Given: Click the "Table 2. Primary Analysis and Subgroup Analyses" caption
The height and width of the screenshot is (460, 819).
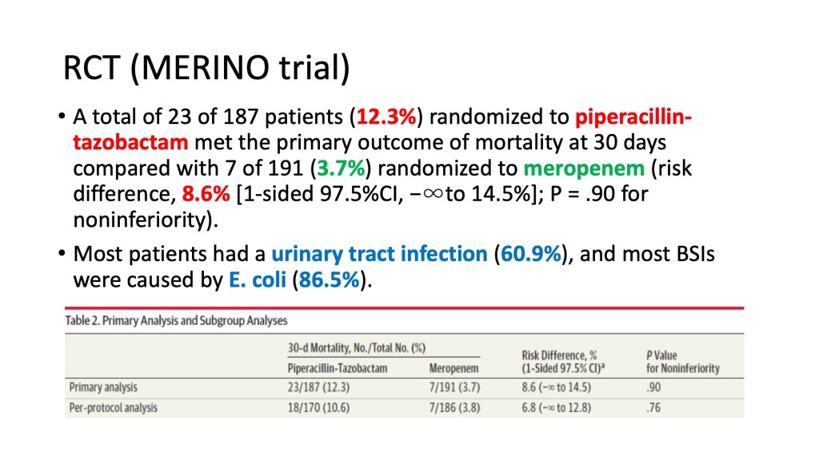Looking at the screenshot, I should pyautogui.click(x=176, y=321).
